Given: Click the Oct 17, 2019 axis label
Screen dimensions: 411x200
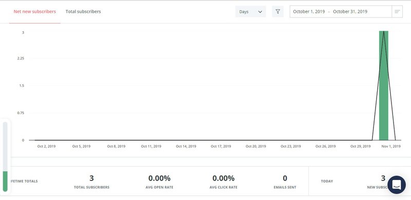Looking at the screenshot, I should click(221, 146).
